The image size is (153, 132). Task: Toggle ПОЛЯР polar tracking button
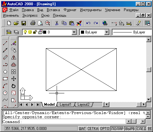(x=118, y=129)
